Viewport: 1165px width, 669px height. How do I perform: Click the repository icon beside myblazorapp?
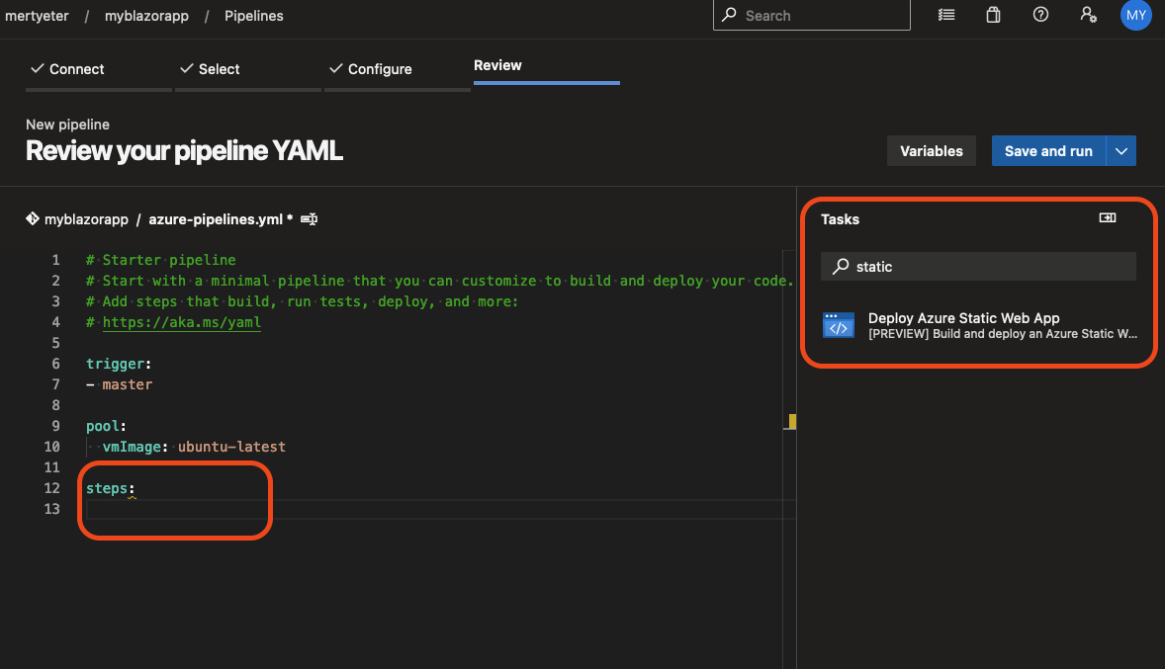tap(33, 218)
